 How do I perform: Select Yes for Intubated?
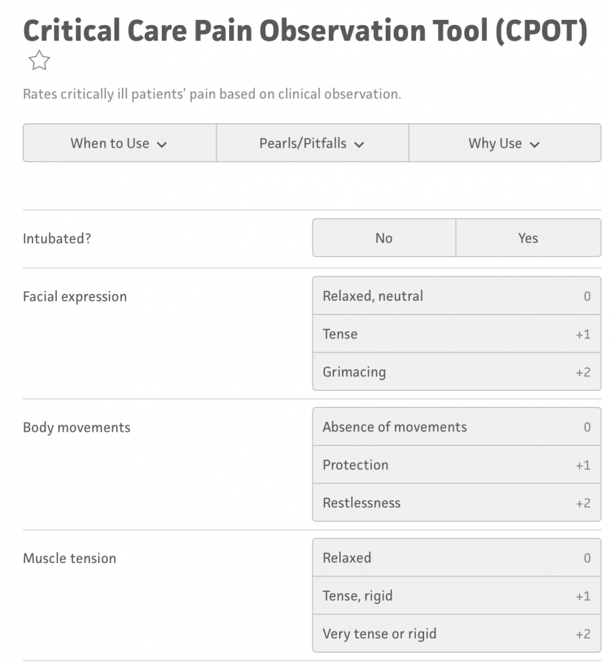click(528, 238)
